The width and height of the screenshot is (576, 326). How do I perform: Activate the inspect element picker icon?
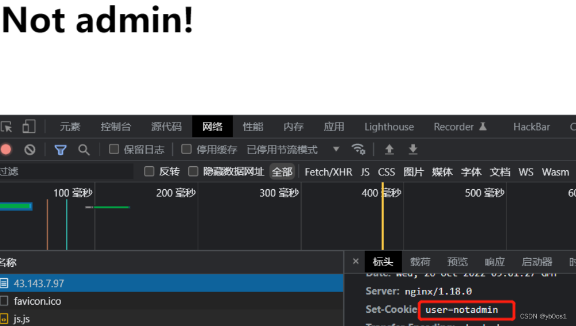tap(6, 127)
